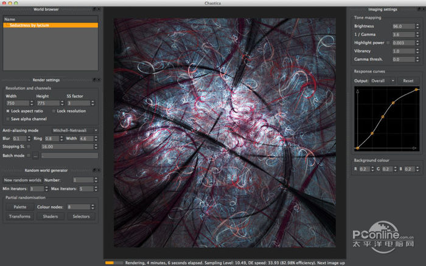Screen dimensions: 426x266
Task: Enable Lock resolution checkbox
Action: pos(54,111)
